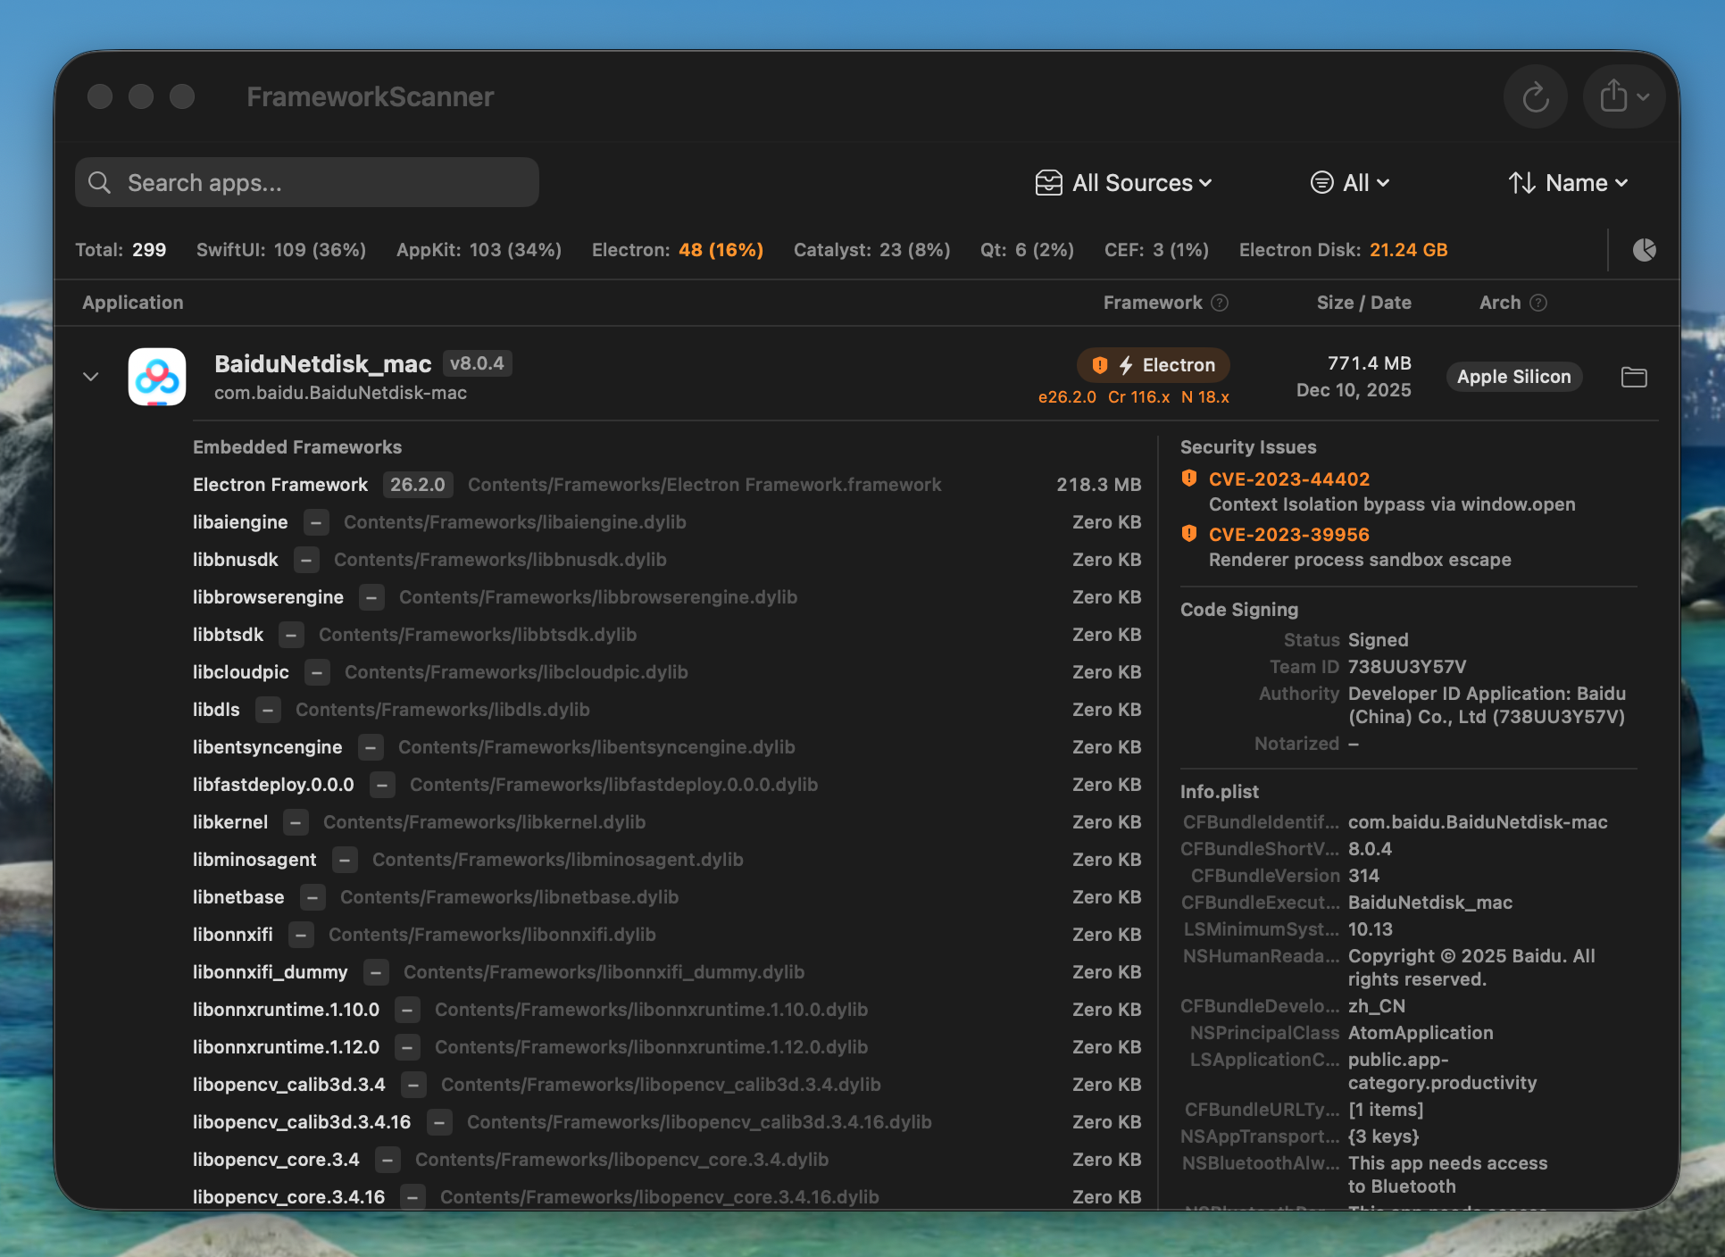Open the All Sources dropdown
Image resolution: width=1725 pixels, height=1257 pixels.
pos(1124,183)
